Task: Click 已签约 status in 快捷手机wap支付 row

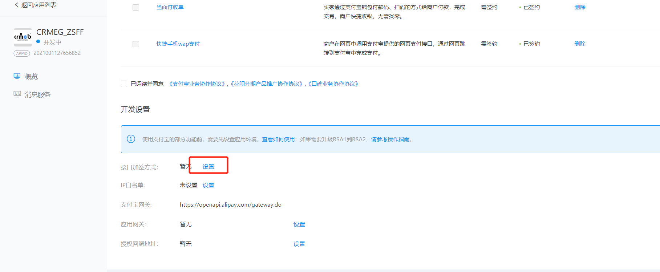Action: point(531,44)
